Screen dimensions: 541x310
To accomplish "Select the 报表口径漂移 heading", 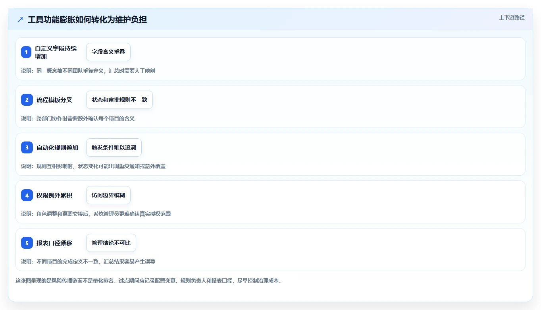I will (54, 243).
